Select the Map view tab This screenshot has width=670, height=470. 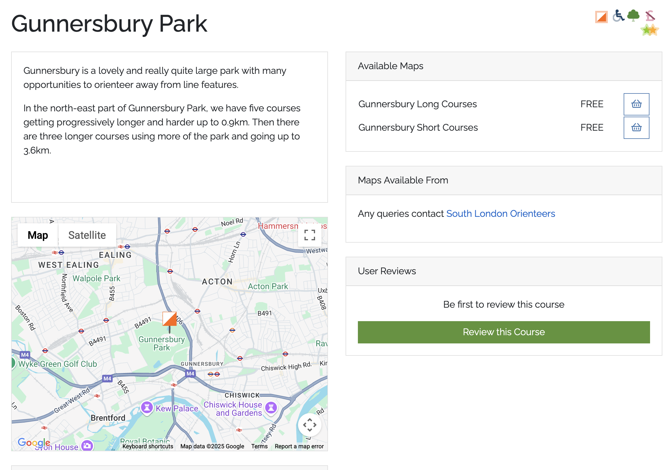click(38, 235)
